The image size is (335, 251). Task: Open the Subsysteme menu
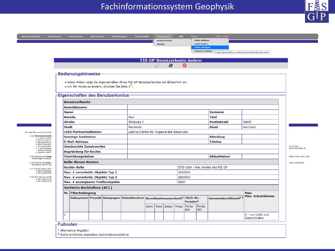(x=55, y=37)
